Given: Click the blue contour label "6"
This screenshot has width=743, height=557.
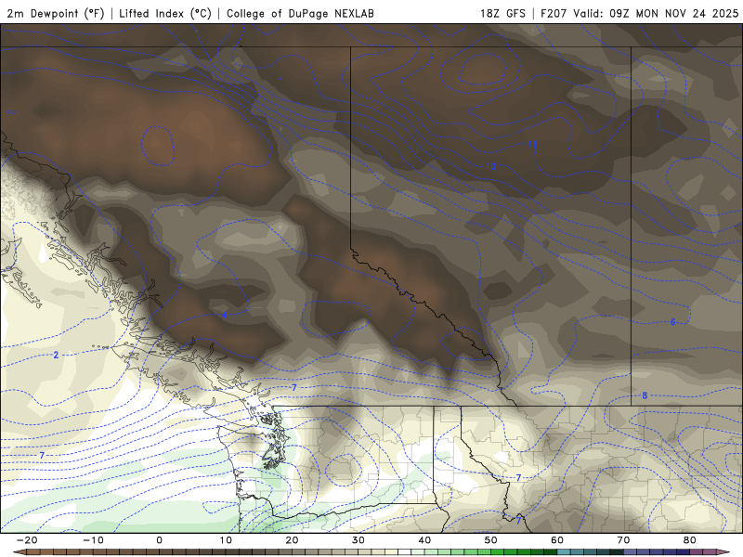Looking at the screenshot, I should pos(672,322).
